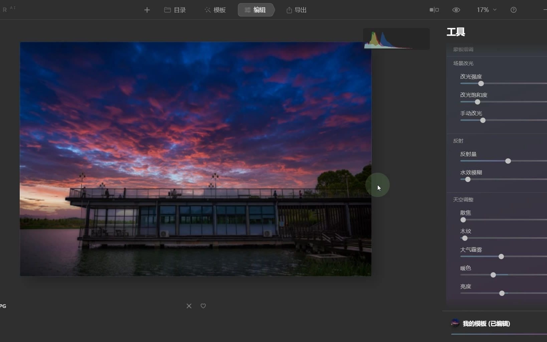Image resolution: width=547 pixels, height=342 pixels.
Task: Collapse the 场景改光 section
Action: [463, 63]
